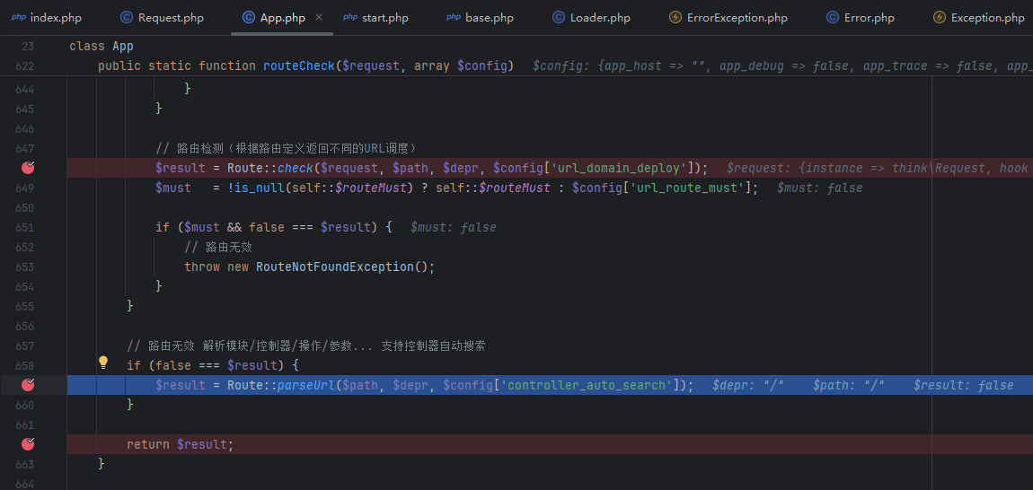
Task: Toggle the breakpoint on the parseUrl line
Action: click(29, 385)
